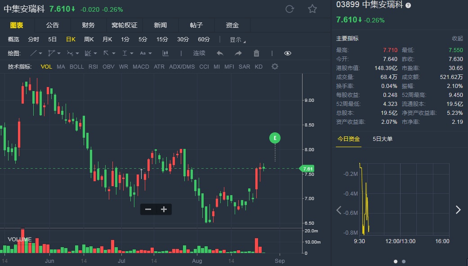Refresh the stock quote
This screenshot has width=468, height=266.
click(290, 9)
